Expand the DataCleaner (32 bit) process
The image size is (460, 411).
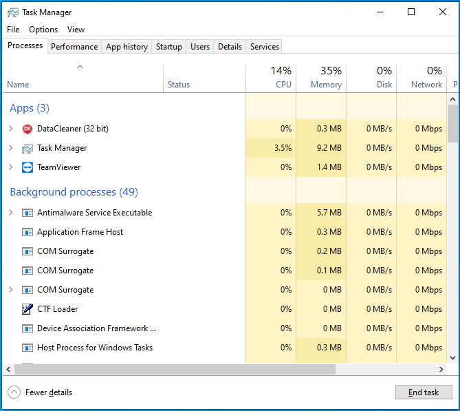click(10, 129)
